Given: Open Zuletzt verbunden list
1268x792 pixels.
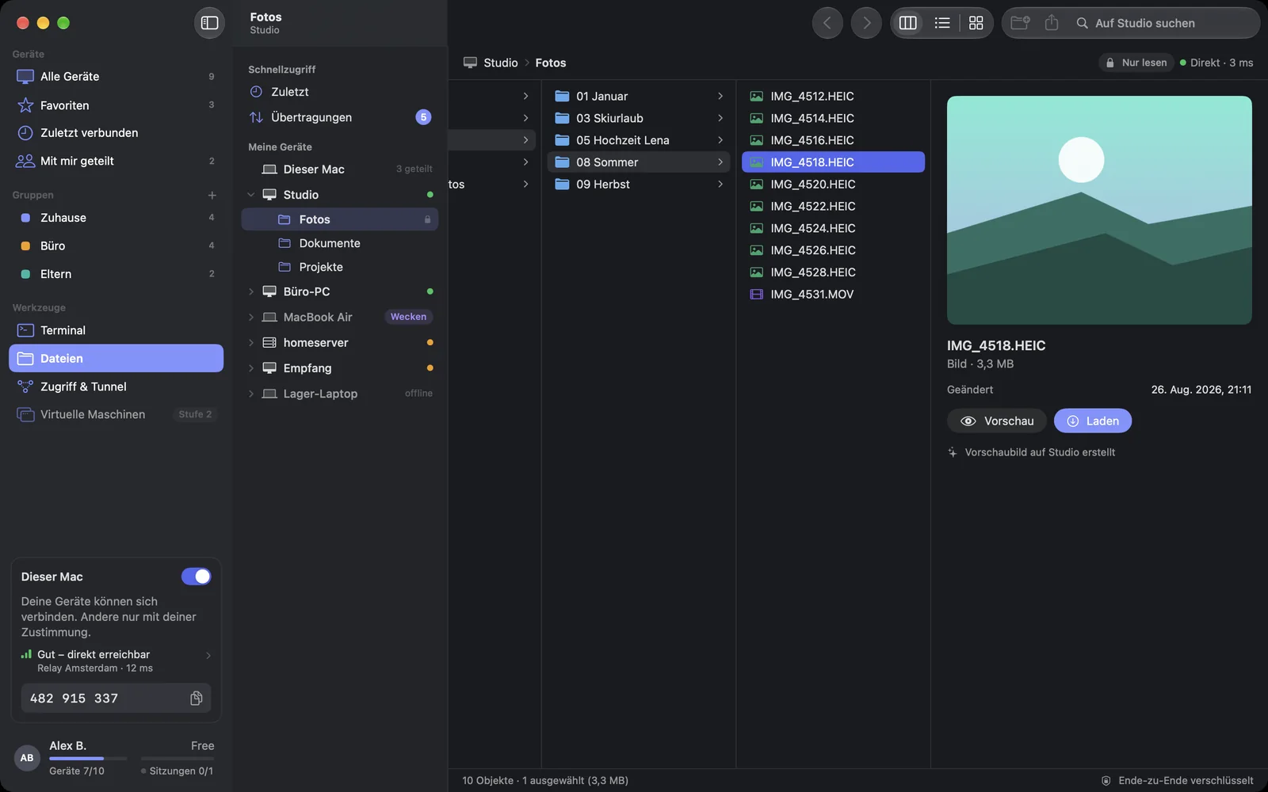Looking at the screenshot, I should pyautogui.click(x=116, y=132).
